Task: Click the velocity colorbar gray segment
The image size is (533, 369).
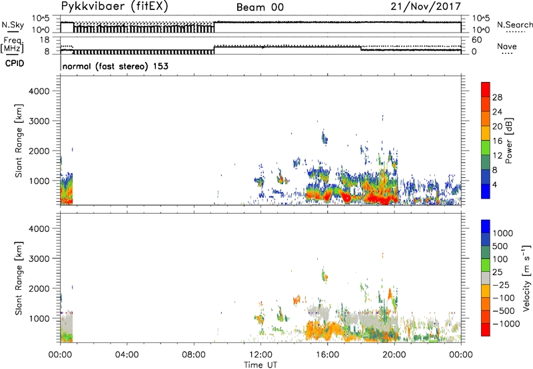Action: [x=486, y=278]
